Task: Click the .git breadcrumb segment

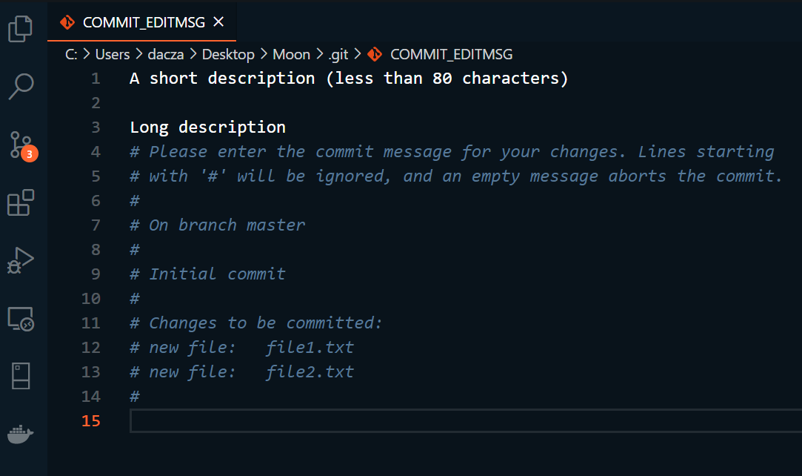Action: point(338,54)
